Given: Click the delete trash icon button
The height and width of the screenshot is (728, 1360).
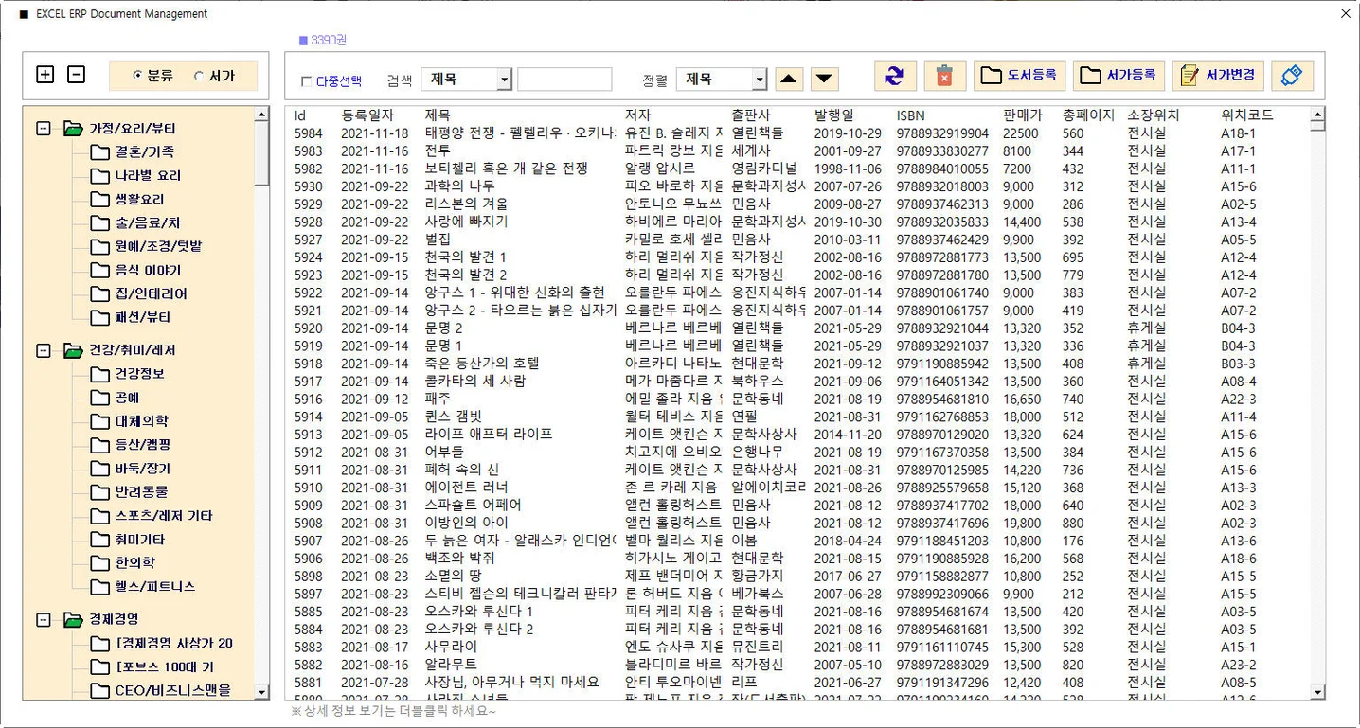Looking at the screenshot, I should (944, 76).
